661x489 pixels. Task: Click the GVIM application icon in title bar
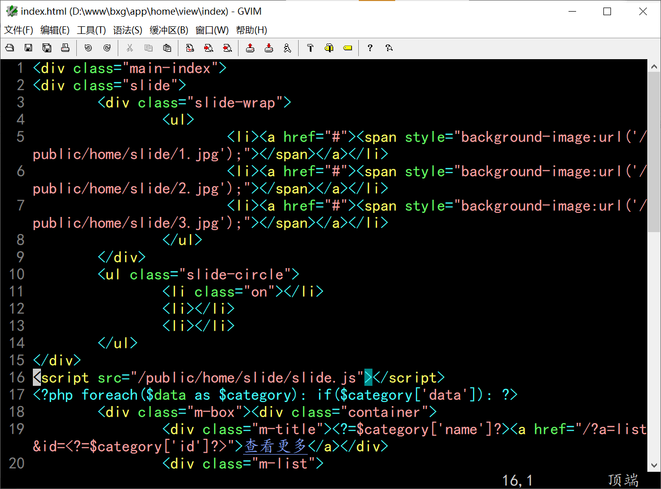12,11
